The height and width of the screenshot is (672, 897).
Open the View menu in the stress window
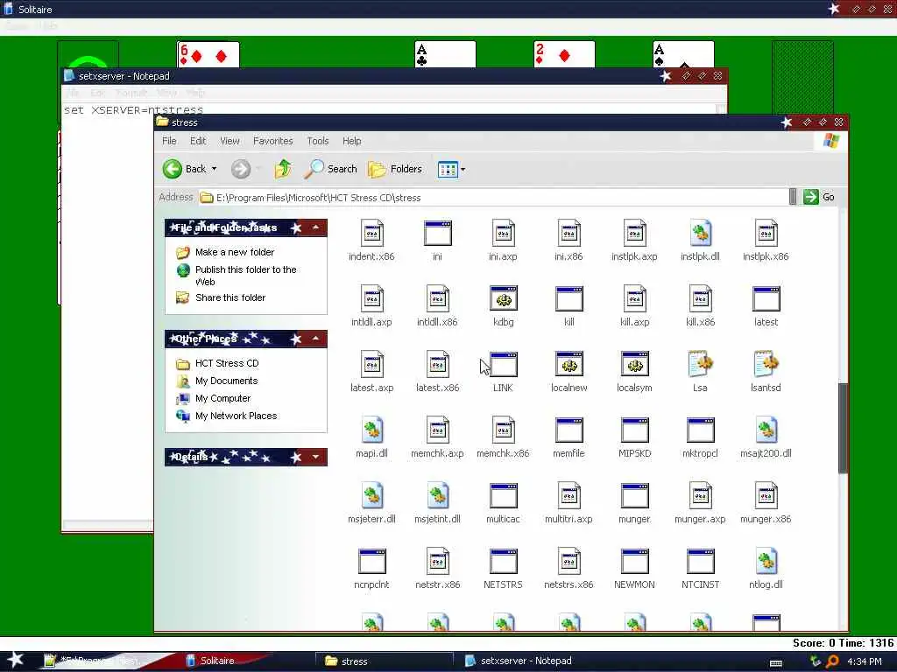pyautogui.click(x=230, y=141)
